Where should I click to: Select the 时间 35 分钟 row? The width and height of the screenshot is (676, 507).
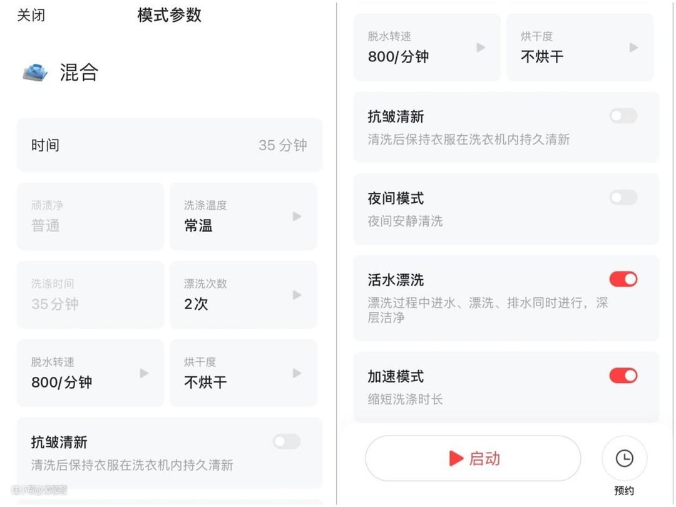[x=169, y=145]
